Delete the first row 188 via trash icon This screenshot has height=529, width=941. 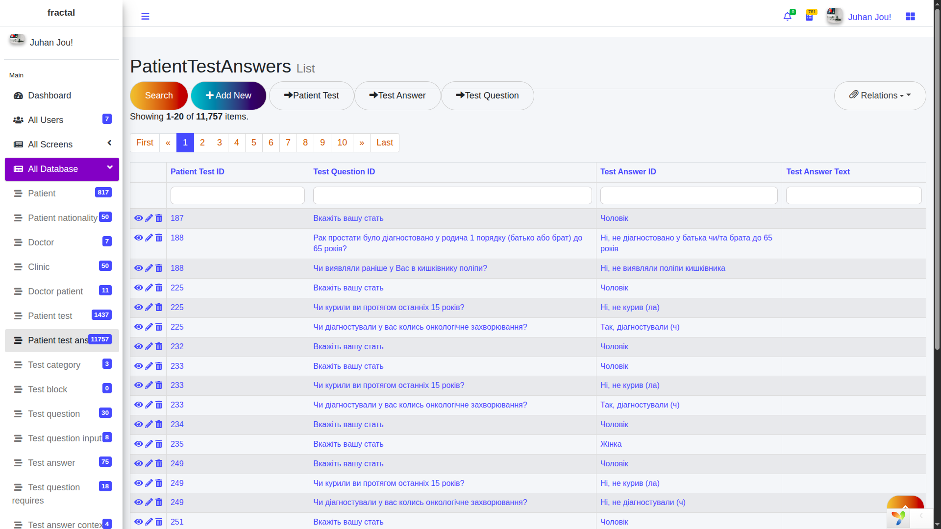click(x=159, y=238)
